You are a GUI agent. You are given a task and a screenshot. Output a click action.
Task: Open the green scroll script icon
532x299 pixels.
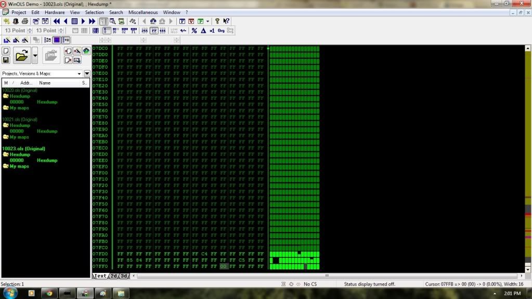[121, 21]
